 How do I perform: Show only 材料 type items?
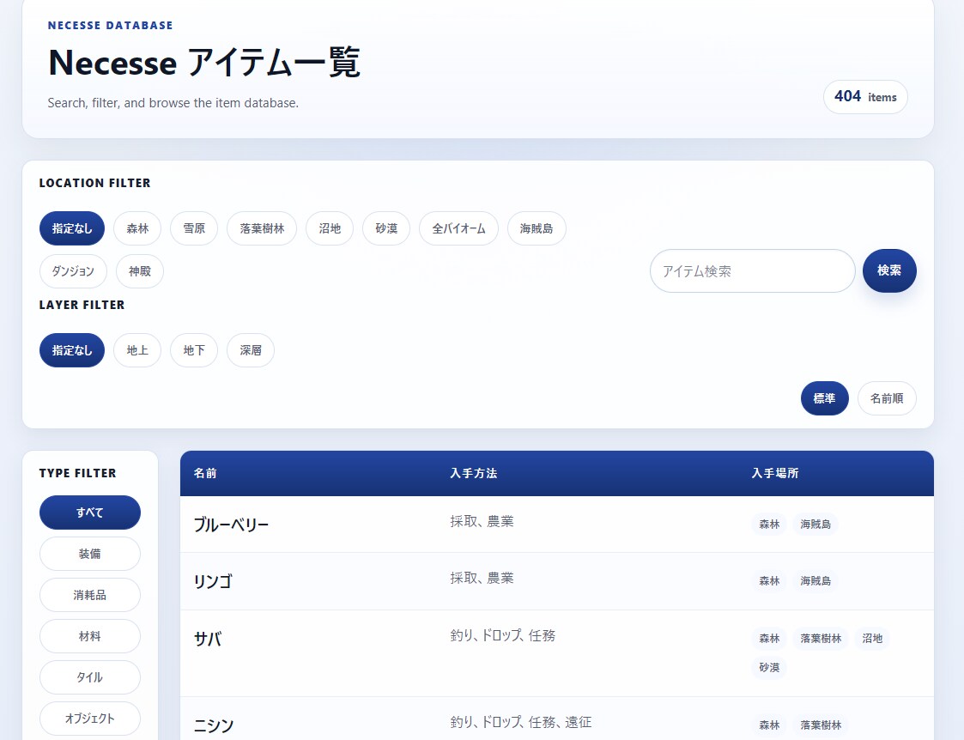(x=90, y=636)
